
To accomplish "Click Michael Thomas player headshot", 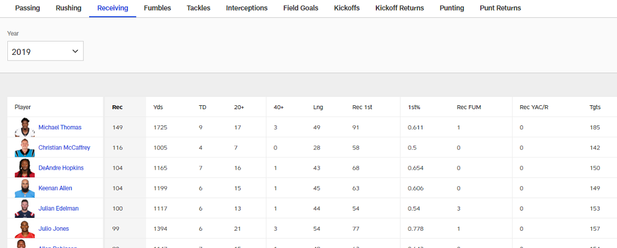I will tap(25, 128).
